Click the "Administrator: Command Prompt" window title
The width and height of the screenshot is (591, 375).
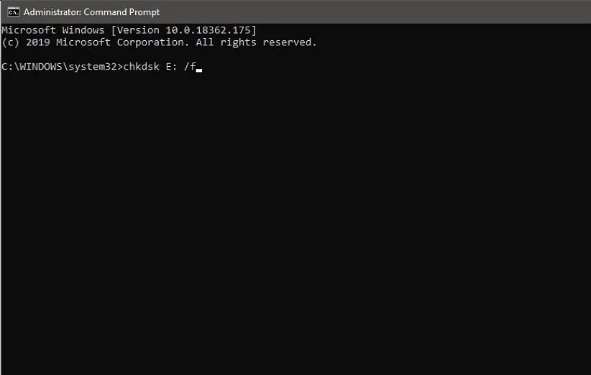coord(91,12)
